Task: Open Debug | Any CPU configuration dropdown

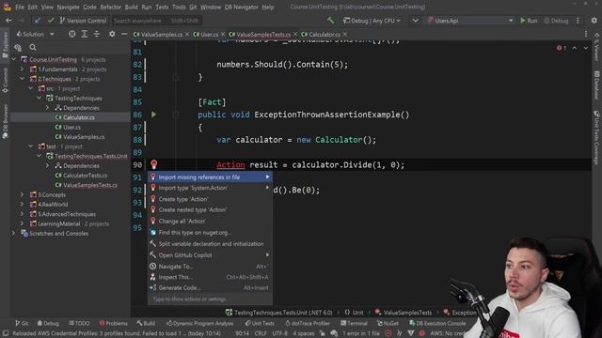Action: 372,21
